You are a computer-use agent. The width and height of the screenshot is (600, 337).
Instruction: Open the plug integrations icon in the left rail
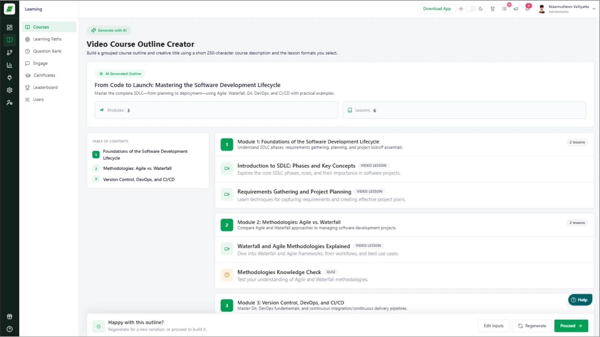(9, 77)
